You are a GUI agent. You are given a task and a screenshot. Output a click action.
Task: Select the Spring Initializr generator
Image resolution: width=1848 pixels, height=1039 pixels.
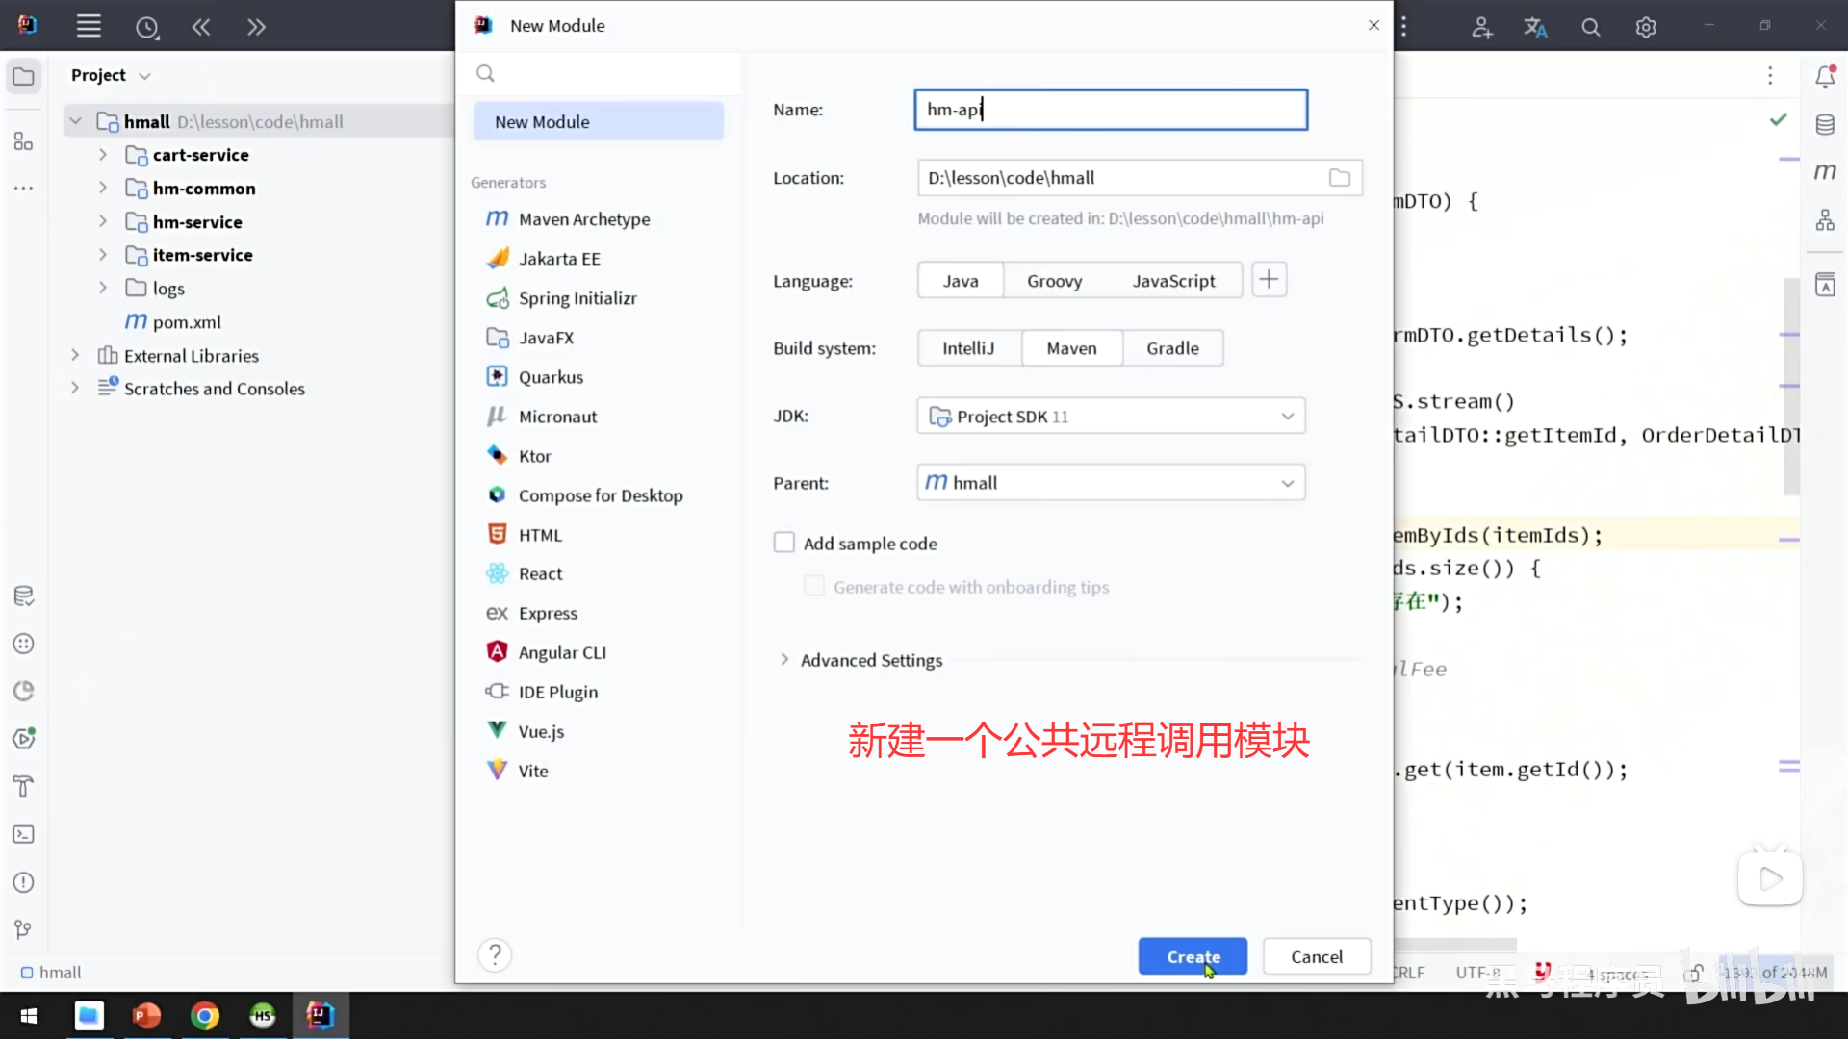(x=577, y=298)
